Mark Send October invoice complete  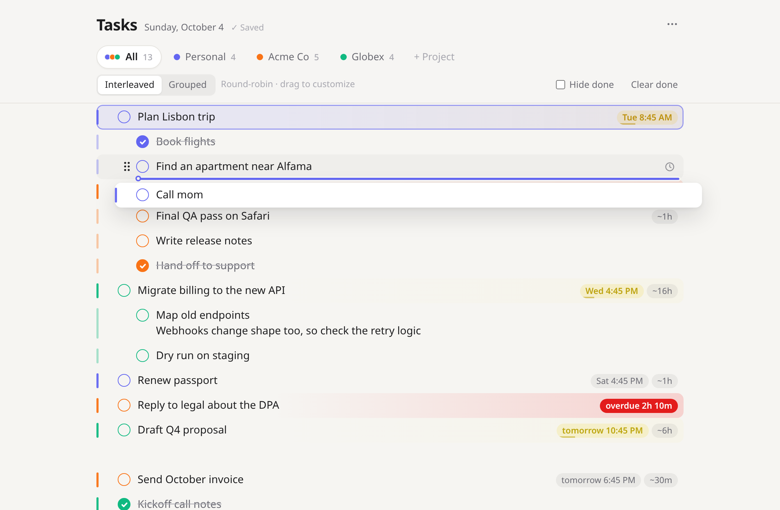[x=124, y=480]
